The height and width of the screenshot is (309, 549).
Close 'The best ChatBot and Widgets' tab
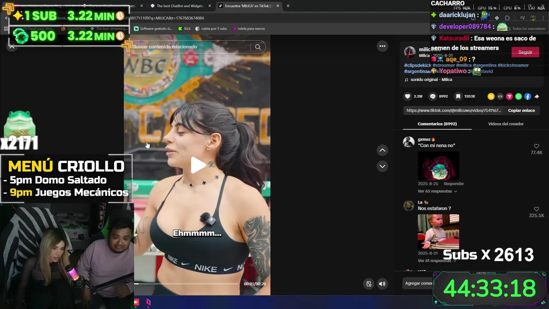tap(210, 6)
